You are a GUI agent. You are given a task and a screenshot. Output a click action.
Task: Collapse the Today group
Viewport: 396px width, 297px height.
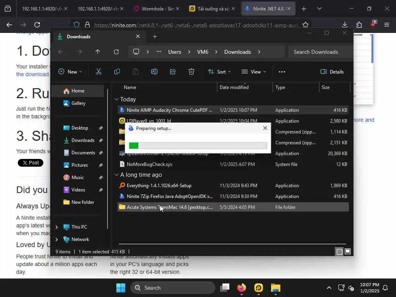116,99
